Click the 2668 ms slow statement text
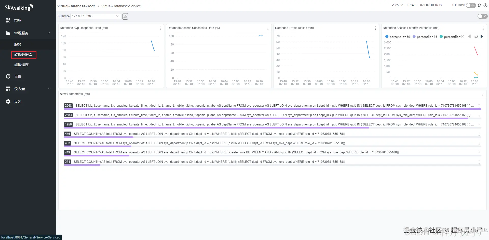This screenshot has width=489, height=240. (x=275, y=106)
